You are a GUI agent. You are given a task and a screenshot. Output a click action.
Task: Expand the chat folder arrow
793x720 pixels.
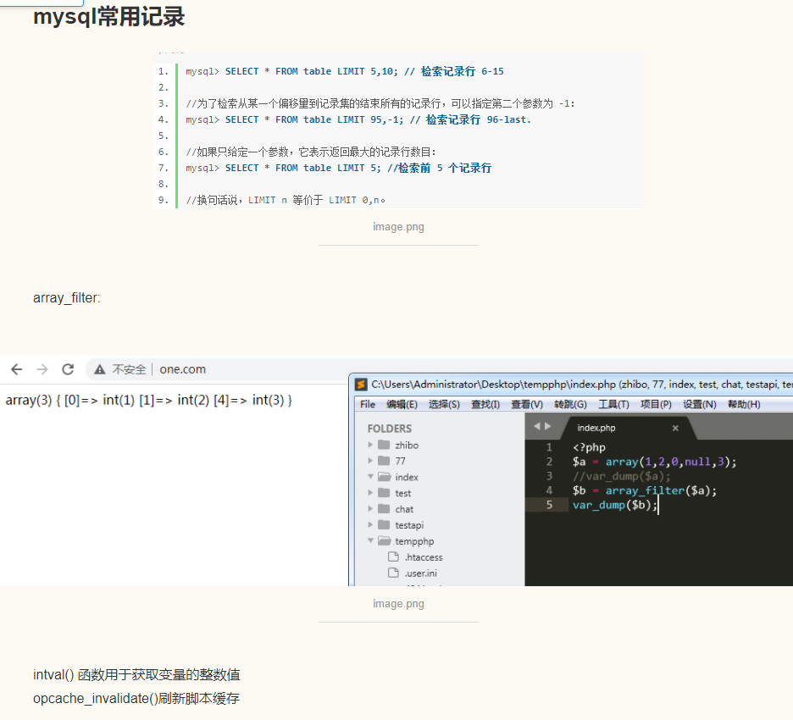click(x=370, y=508)
